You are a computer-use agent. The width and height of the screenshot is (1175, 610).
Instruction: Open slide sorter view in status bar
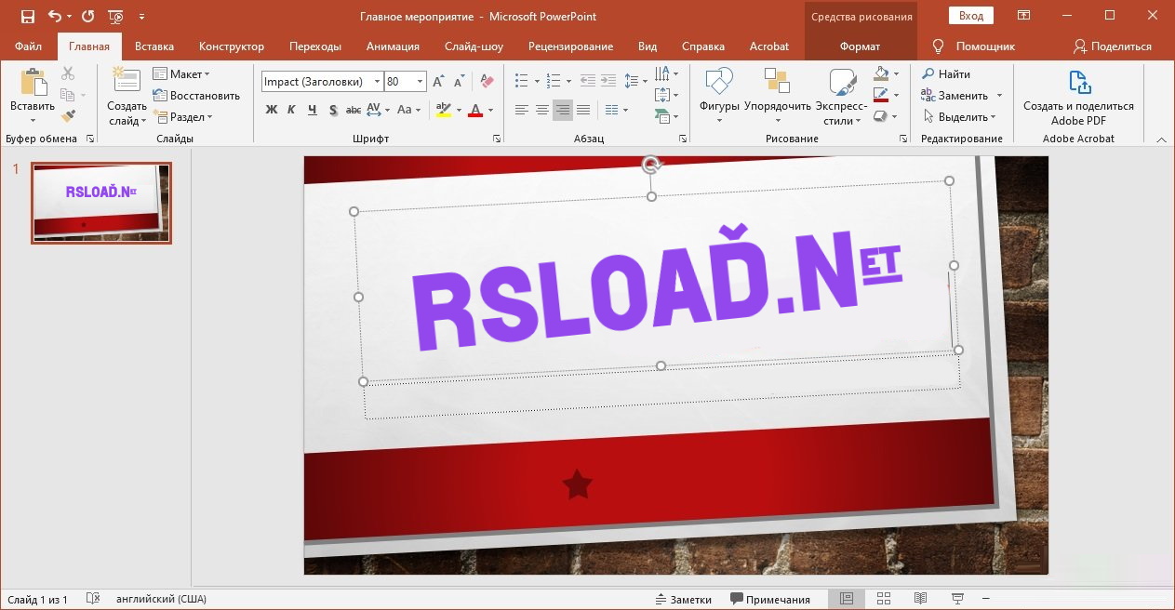pos(884,599)
